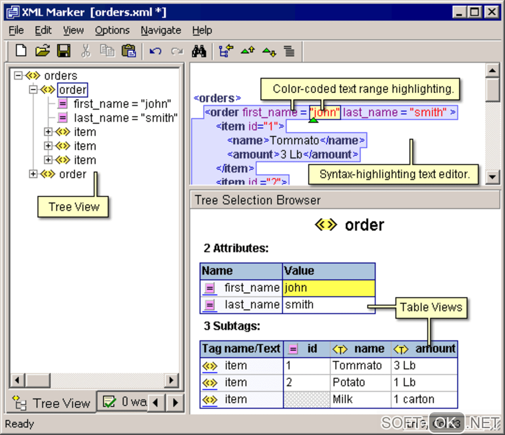Click the text editor vertical scrollbar thumb
Viewport: 505px width, 435px height.
493,90
